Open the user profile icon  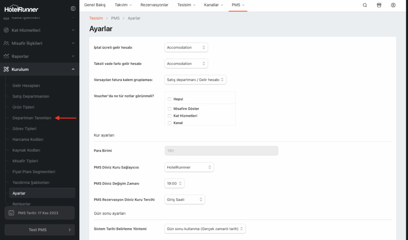[393, 5]
